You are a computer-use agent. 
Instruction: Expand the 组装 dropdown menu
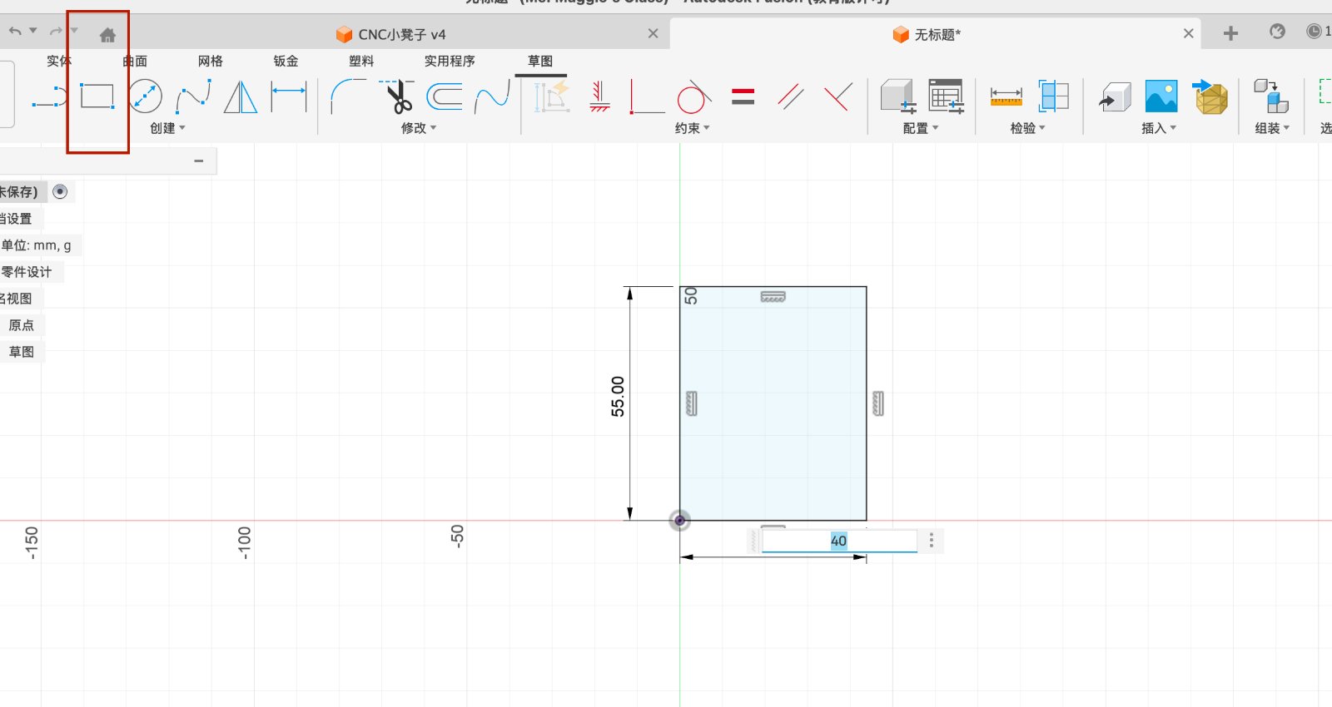point(1272,128)
